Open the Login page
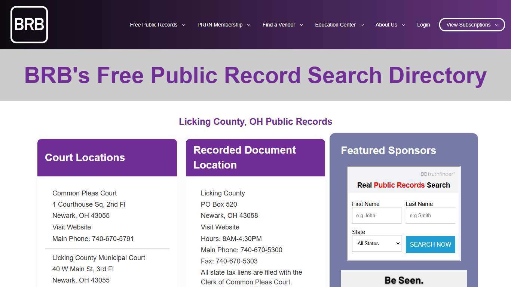 point(423,25)
